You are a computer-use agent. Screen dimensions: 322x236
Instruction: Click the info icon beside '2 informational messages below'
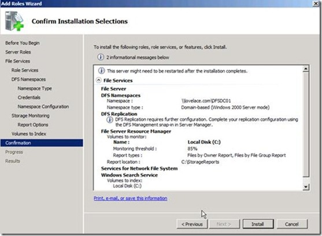(x=101, y=57)
